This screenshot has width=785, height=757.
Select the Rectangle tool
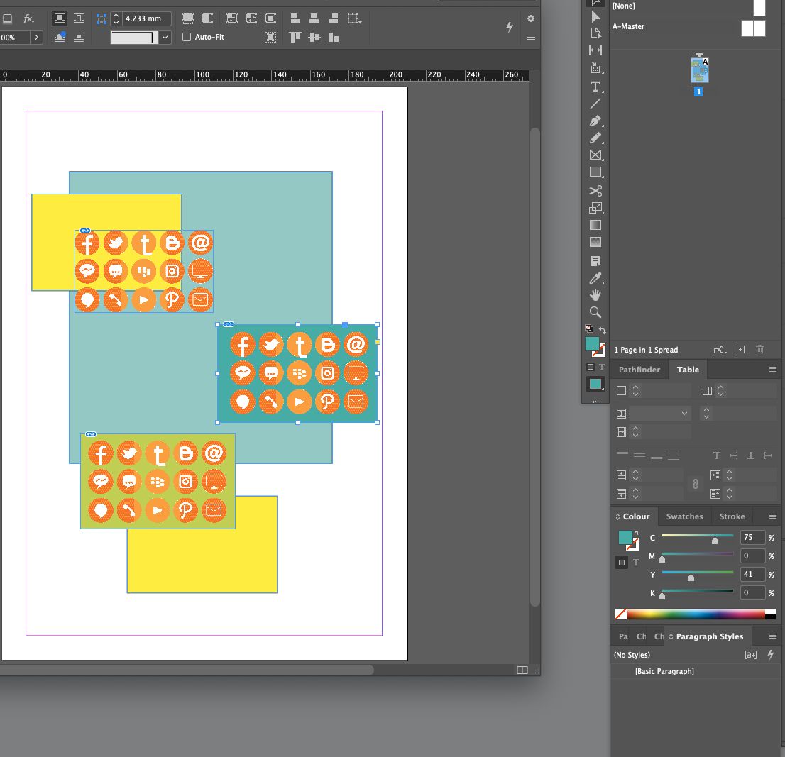tap(595, 172)
